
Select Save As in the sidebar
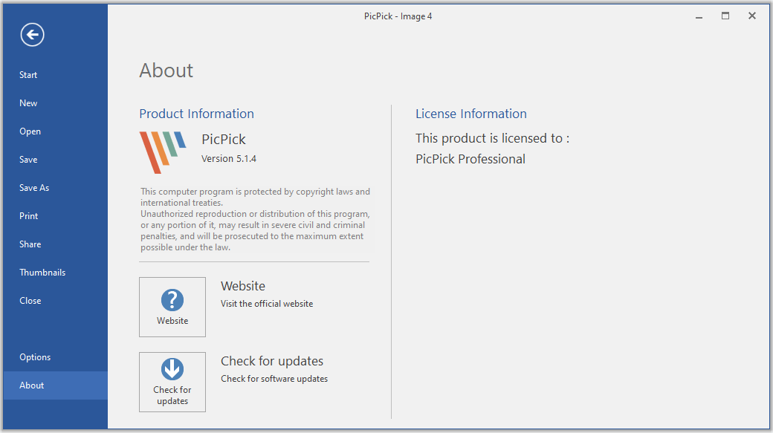(34, 188)
